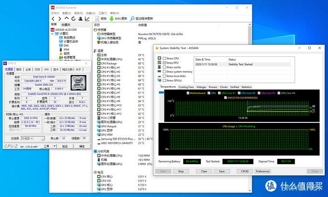Click the 传感器 section header icon
This screenshot has width=328, height=197.
(x=96, y=30)
